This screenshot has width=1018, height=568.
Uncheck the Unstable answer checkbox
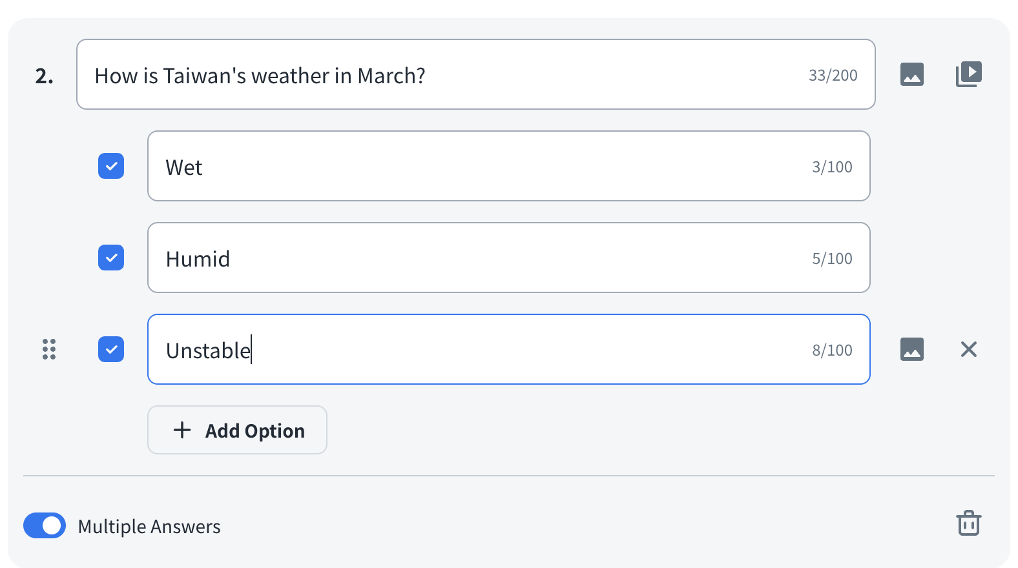click(x=111, y=349)
